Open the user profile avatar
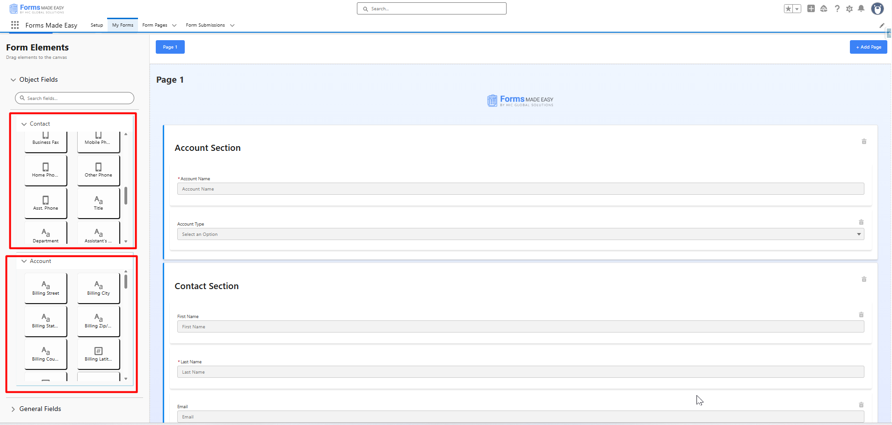This screenshot has height=425, width=892. 877,8
